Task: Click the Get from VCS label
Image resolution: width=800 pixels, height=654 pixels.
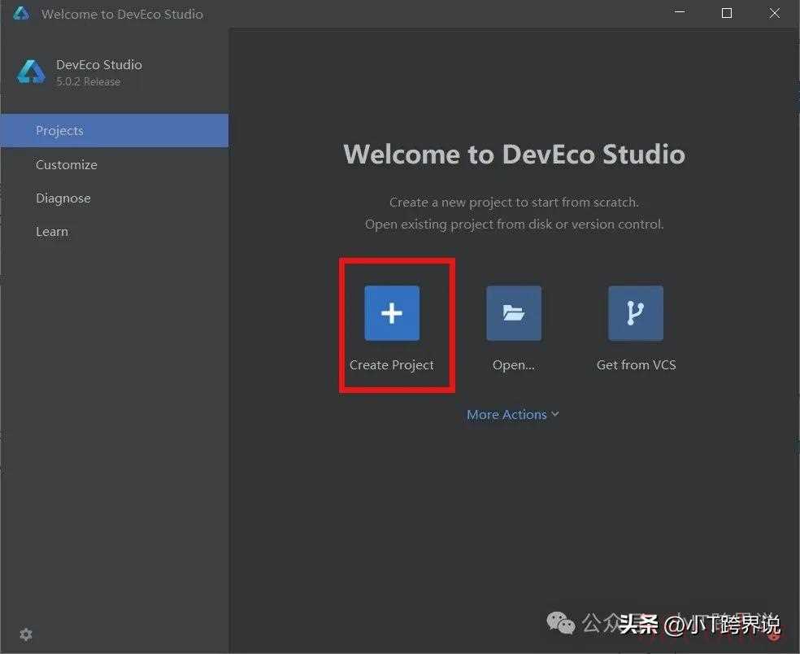Action: 637,365
